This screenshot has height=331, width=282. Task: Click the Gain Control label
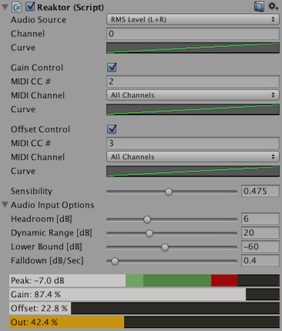pos(37,68)
